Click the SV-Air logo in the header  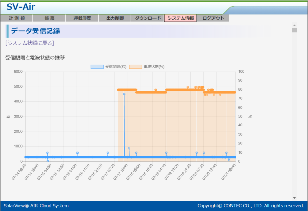(24, 7)
